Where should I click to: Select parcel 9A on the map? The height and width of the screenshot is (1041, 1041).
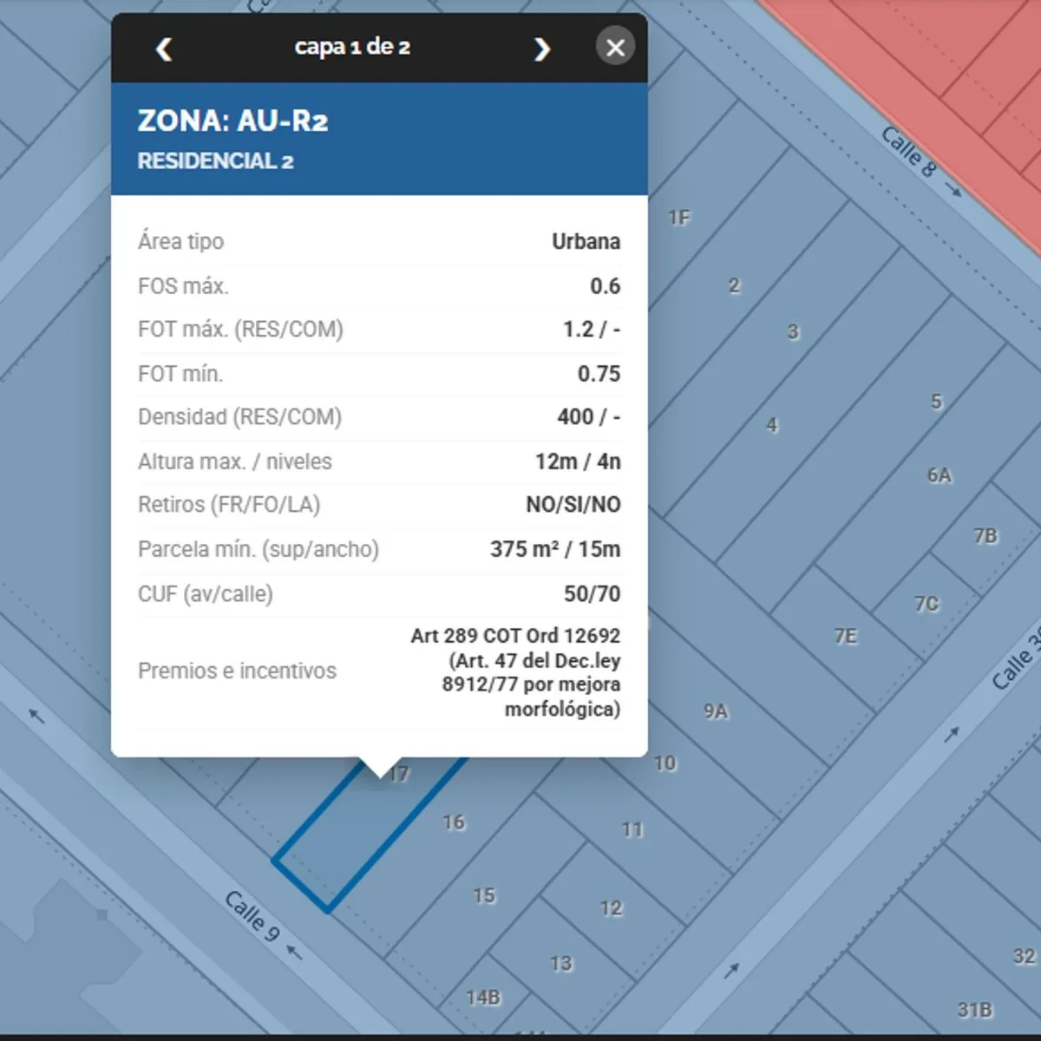pos(716,711)
